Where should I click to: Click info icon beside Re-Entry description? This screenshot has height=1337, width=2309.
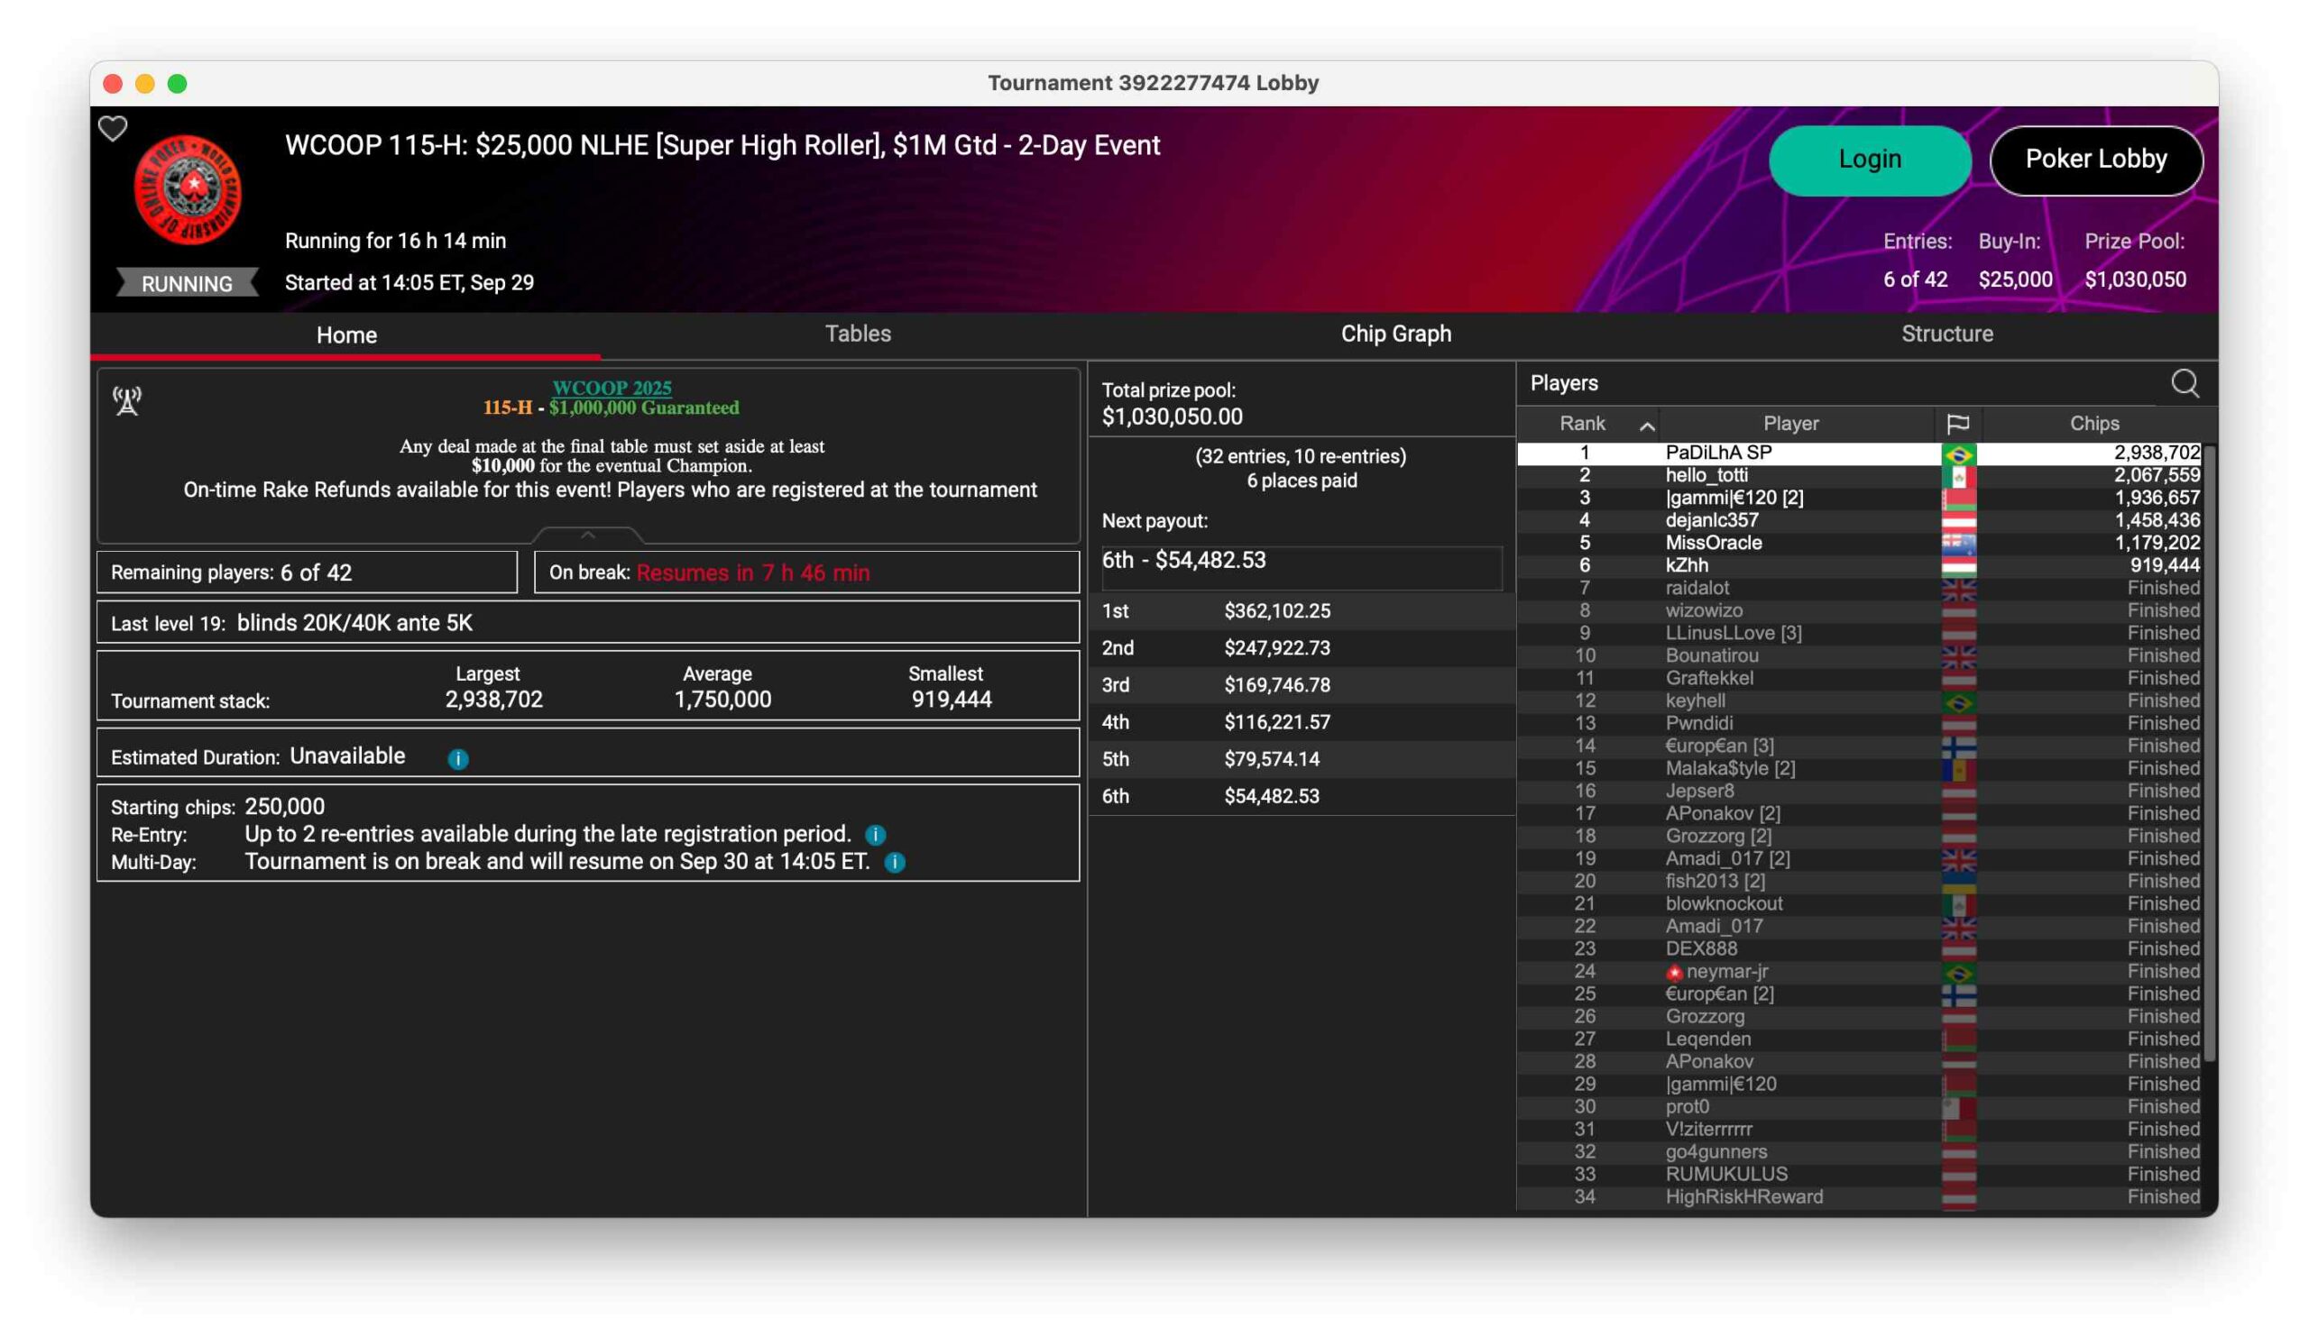[875, 834]
